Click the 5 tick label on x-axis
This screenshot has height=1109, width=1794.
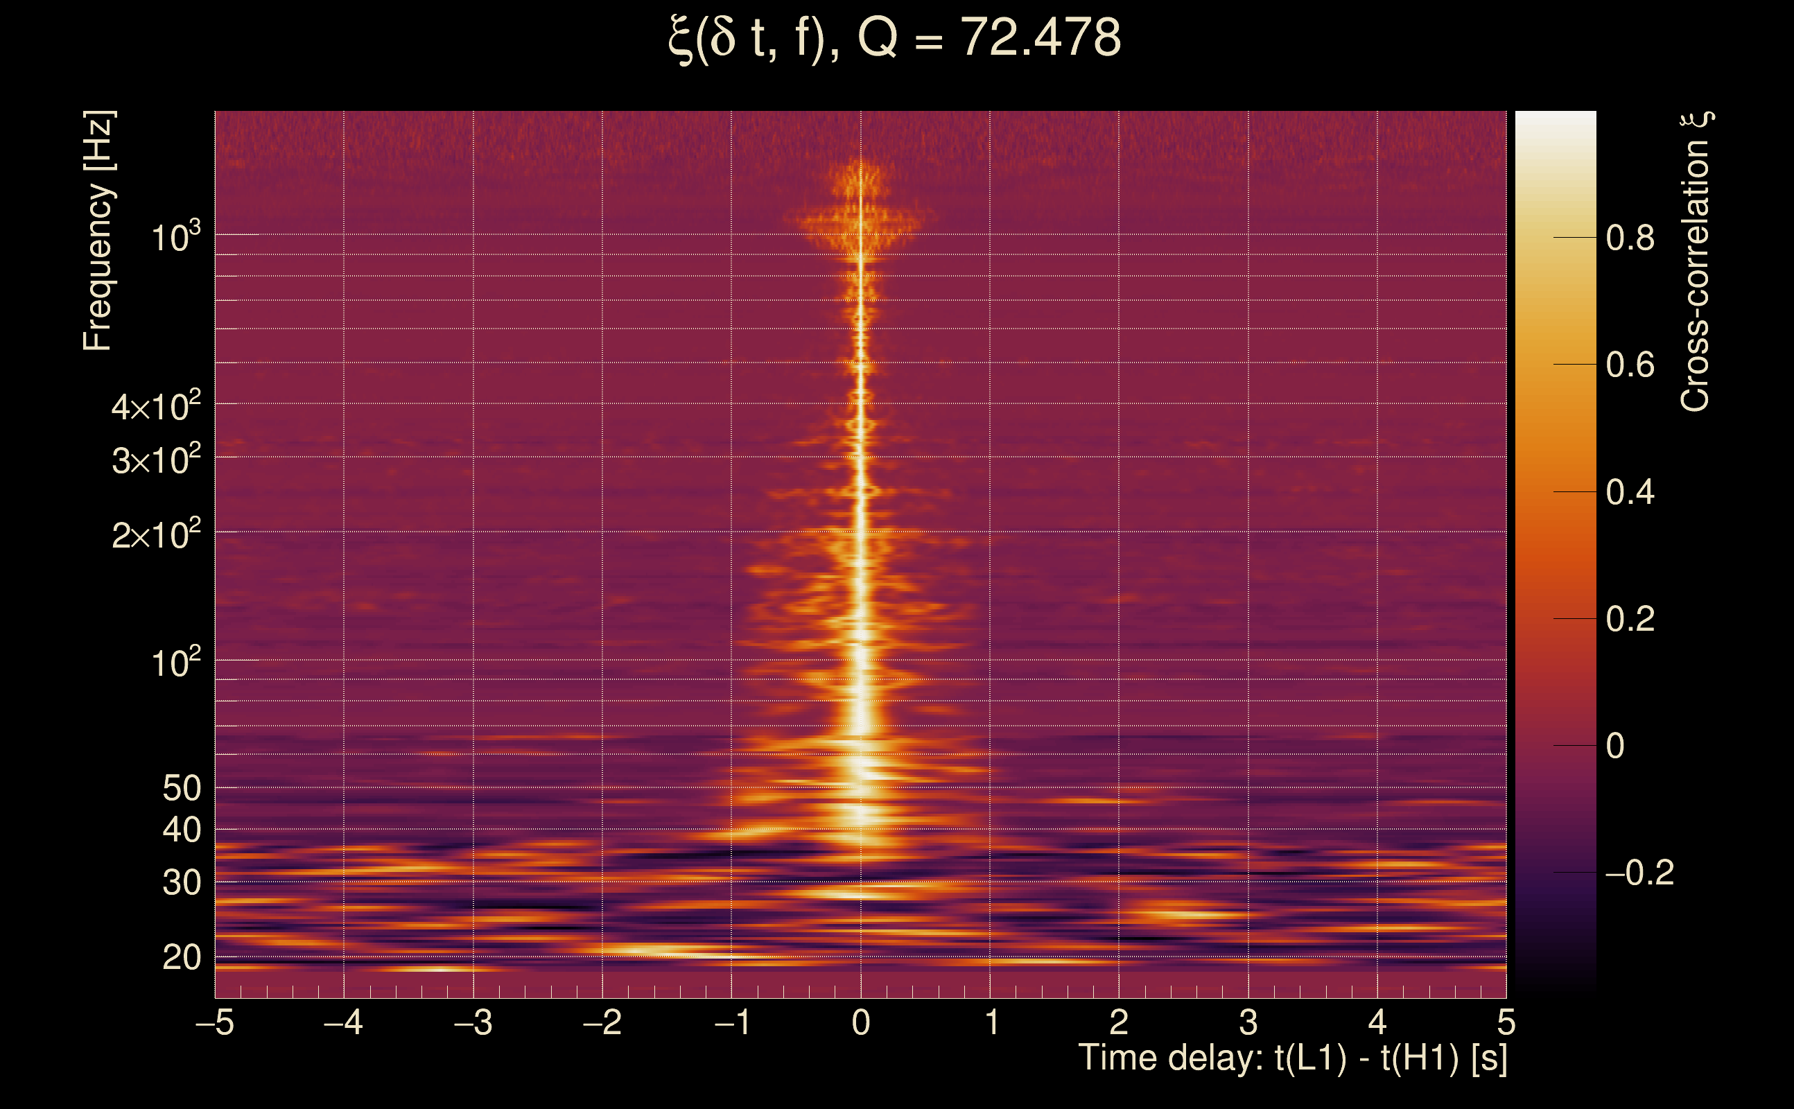1506,1022
